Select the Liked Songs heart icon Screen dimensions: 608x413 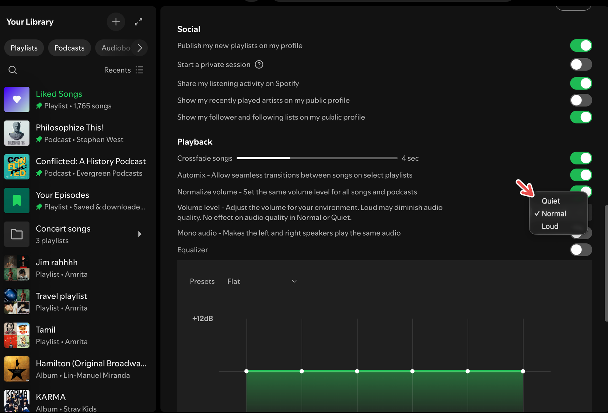[x=17, y=99]
